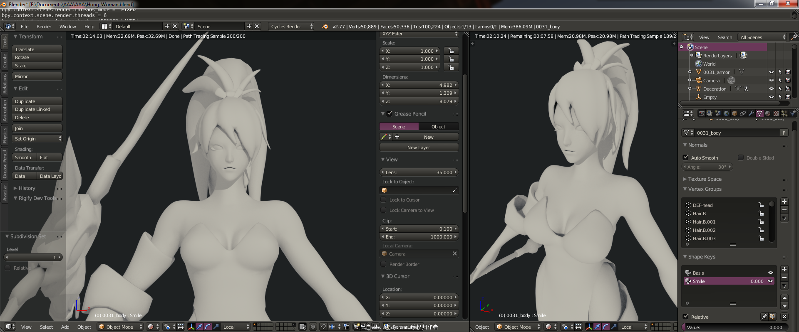Switch to the Animation tool shelf tab

click(x=5, y=111)
